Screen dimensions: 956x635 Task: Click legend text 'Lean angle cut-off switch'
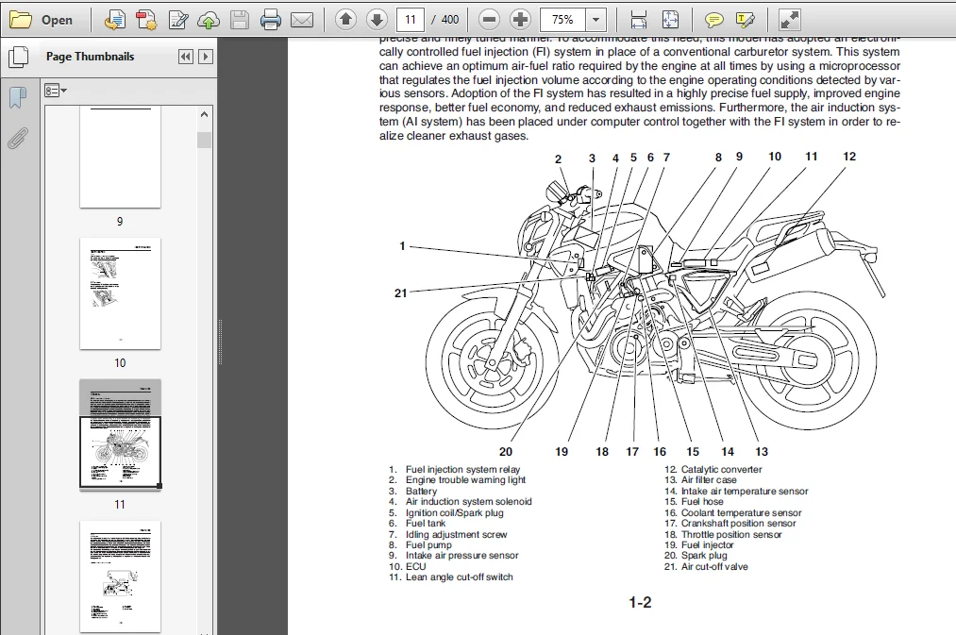[459, 577]
